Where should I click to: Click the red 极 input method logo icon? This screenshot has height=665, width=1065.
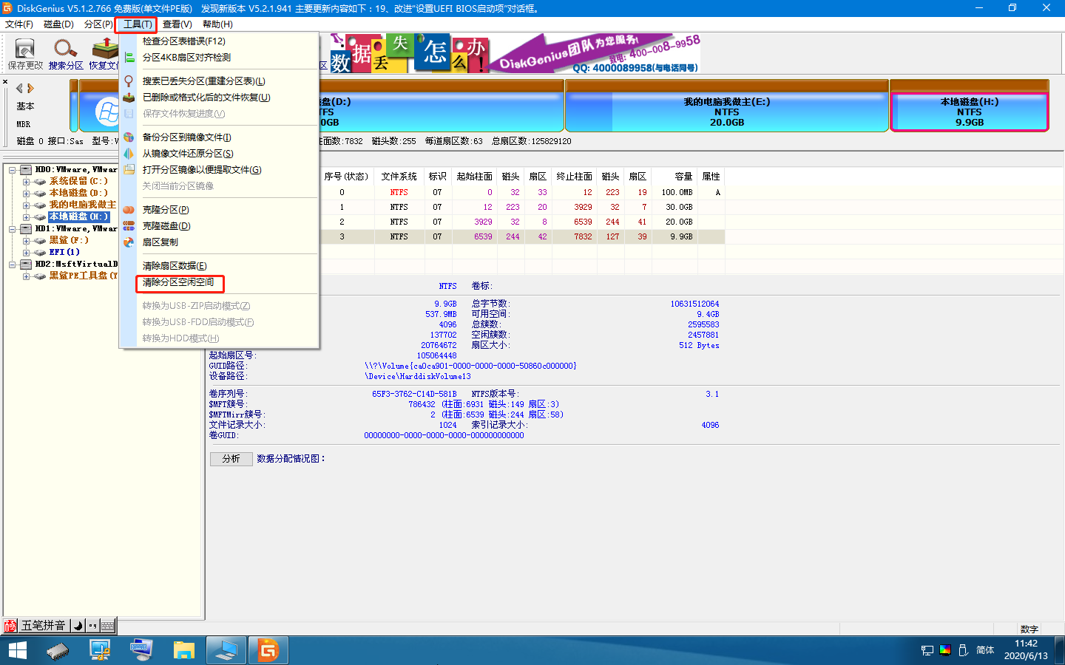click(10, 626)
